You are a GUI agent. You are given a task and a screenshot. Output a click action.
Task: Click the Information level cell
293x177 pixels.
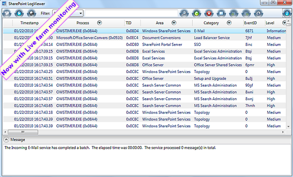pyautogui.click(x=276, y=31)
